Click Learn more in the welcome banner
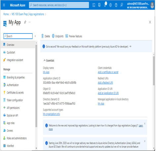The width and height of the screenshot is (156, 151). [x=141, y=126]
